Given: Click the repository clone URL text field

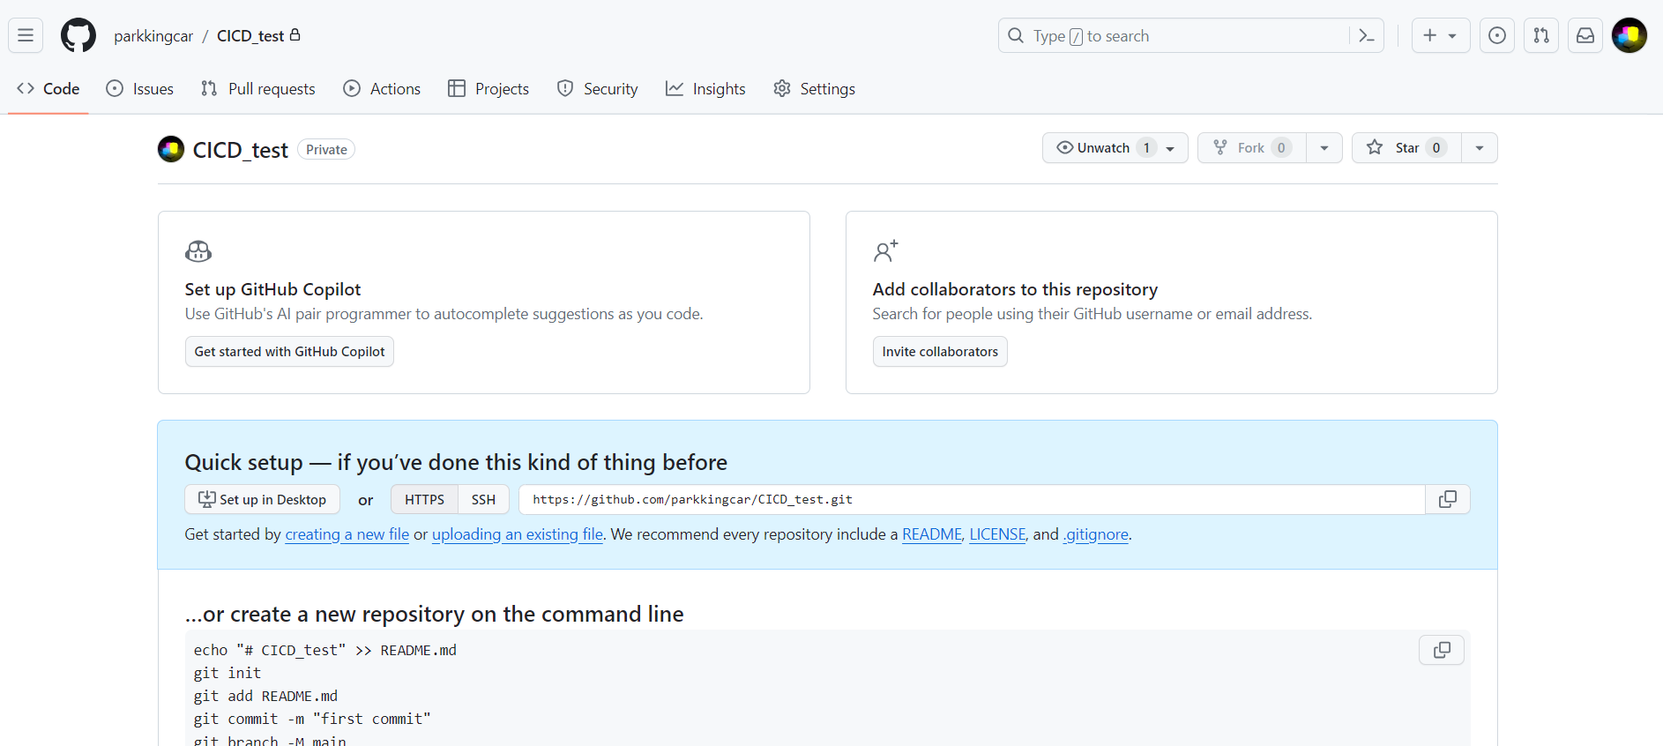Looking at the screenshot, I should point(972,499).
